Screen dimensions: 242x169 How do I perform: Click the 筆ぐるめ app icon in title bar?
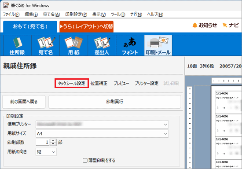(6, 5)
